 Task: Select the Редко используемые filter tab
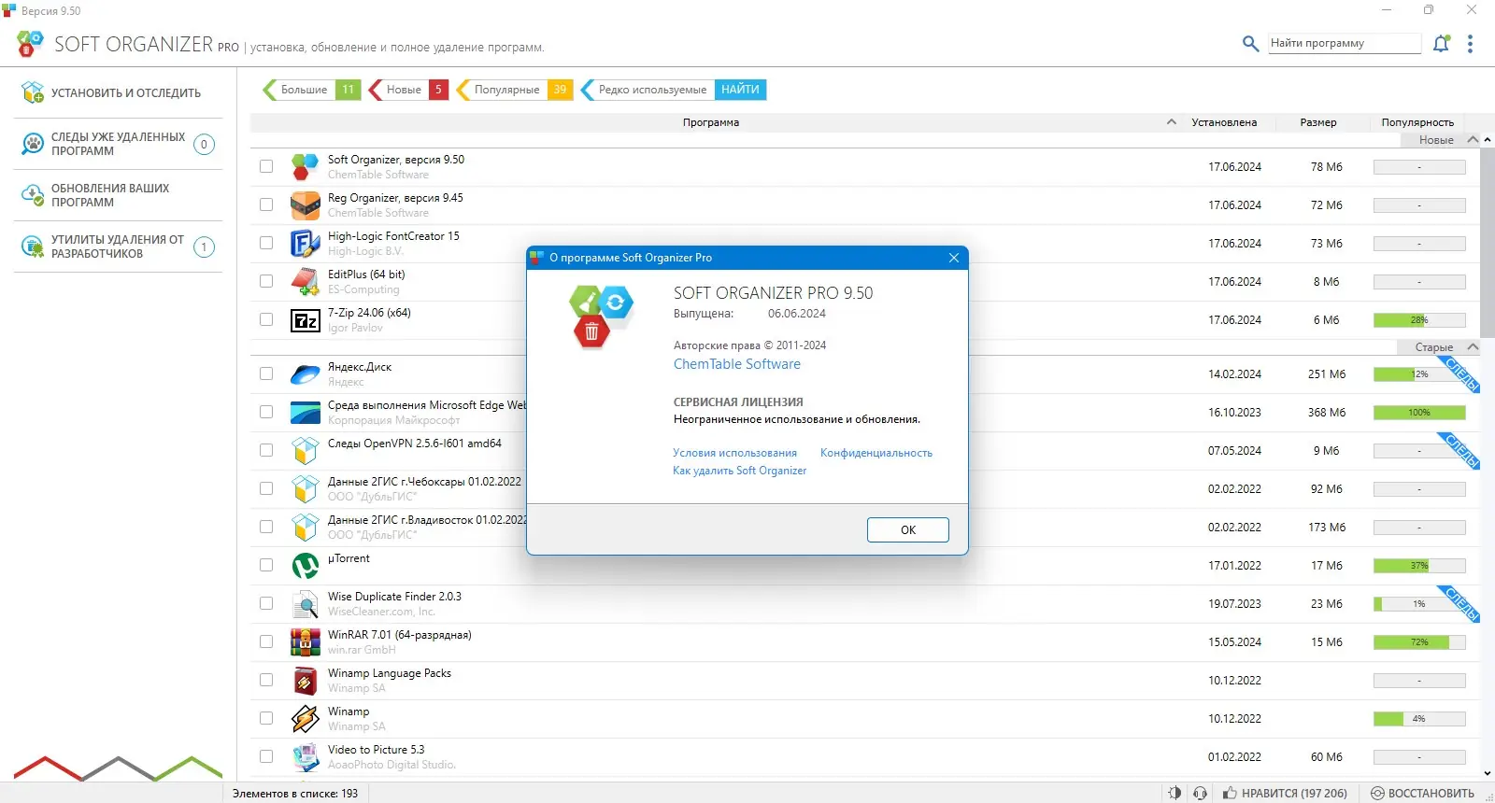click(x=648, y=90)
